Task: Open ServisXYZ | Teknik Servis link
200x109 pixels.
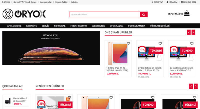Action: pyautogui.click(x=25, y=2)
